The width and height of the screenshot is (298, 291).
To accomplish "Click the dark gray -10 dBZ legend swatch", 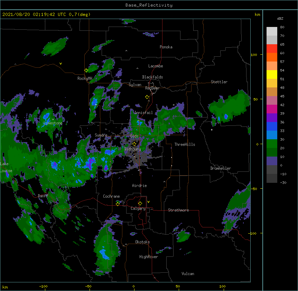I will coord(272,178).
